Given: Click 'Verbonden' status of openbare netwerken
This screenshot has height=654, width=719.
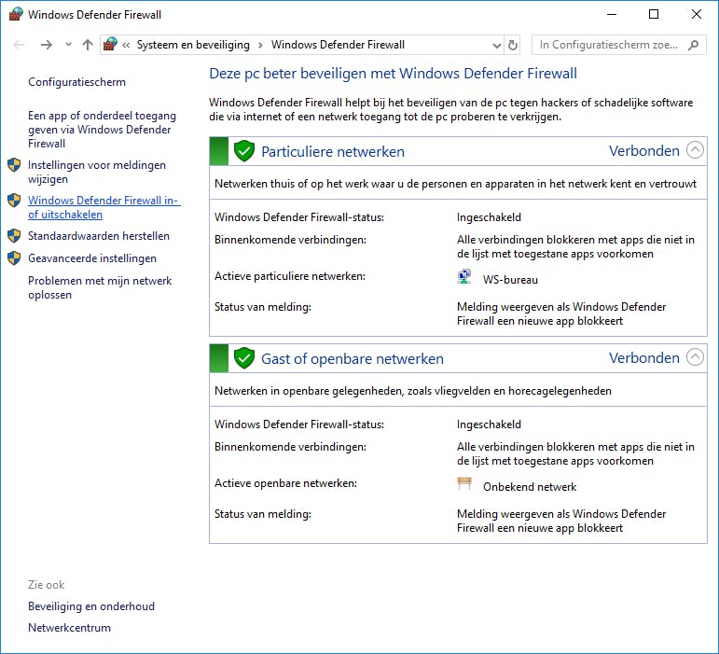Looking at the screenshot, I should coord(643,358).
